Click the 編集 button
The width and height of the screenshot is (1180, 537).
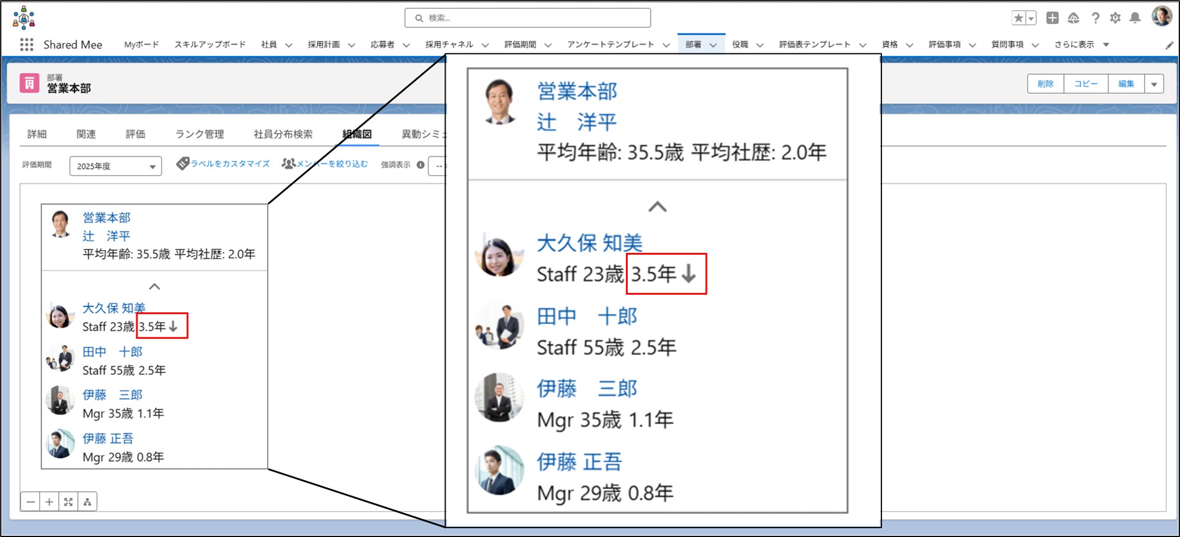click(1126, 84)
